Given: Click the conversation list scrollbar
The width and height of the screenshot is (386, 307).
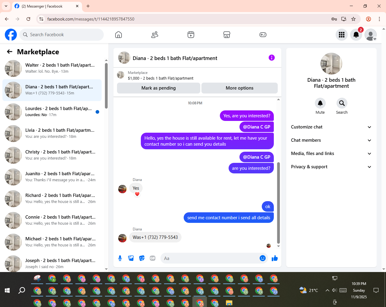Looking at the screenshot, I should pyautogui.click(x=106, y=86).
